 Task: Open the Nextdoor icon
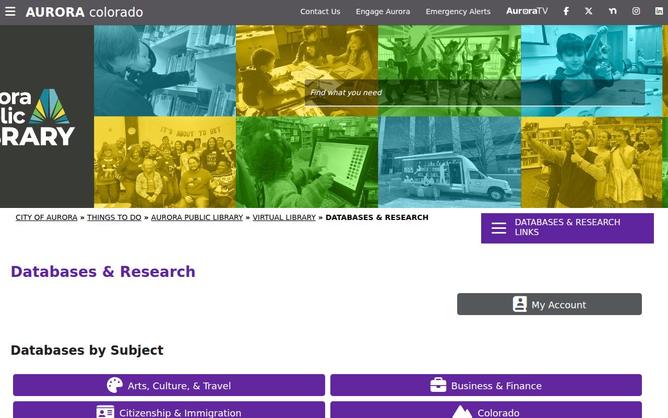pos(613,11)
